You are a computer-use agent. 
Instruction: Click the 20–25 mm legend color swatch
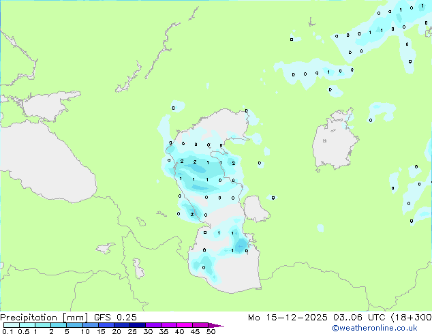pos(121,325)
